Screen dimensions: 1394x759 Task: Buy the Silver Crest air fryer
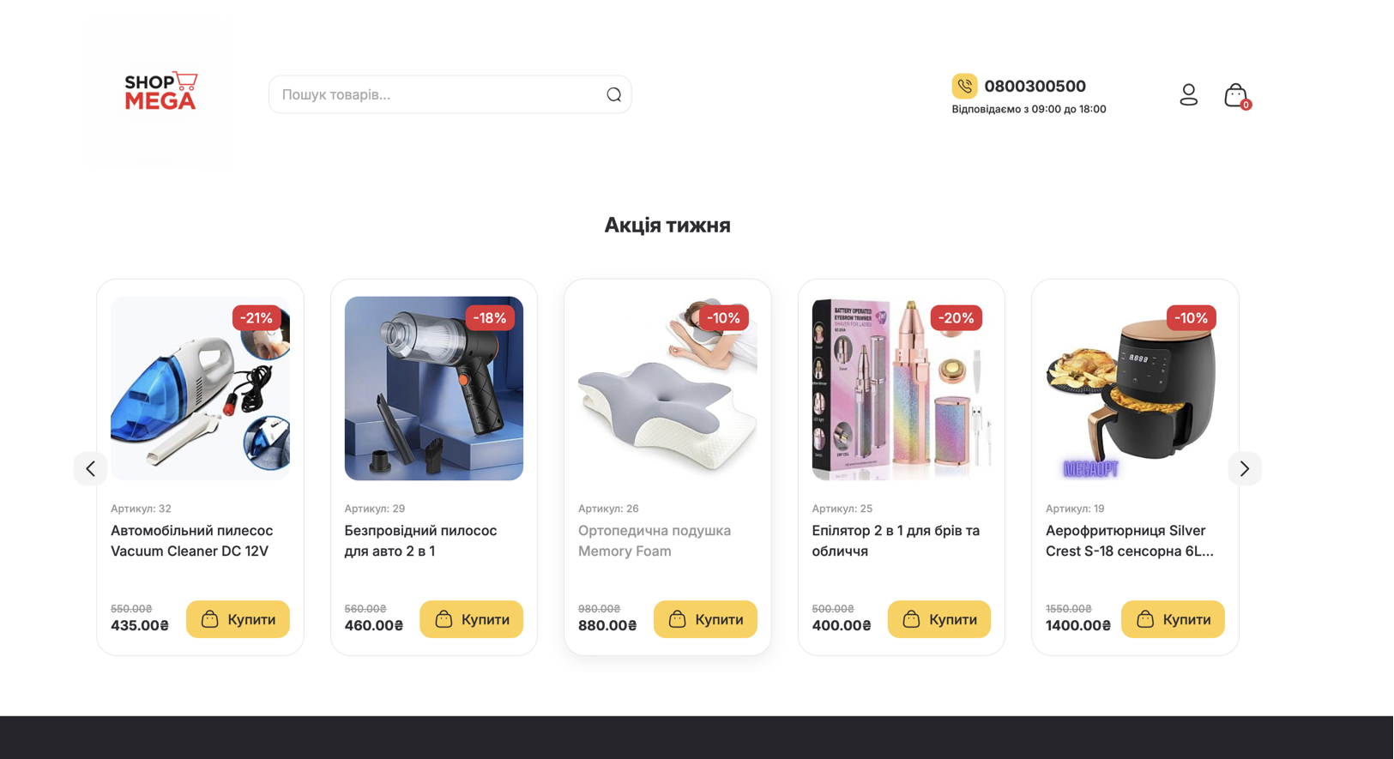click(1173, 619)
